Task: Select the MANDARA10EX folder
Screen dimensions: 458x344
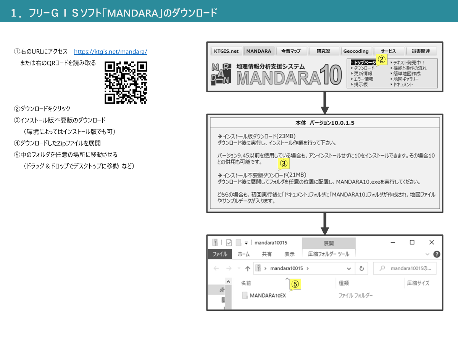Action: [264, 295]
